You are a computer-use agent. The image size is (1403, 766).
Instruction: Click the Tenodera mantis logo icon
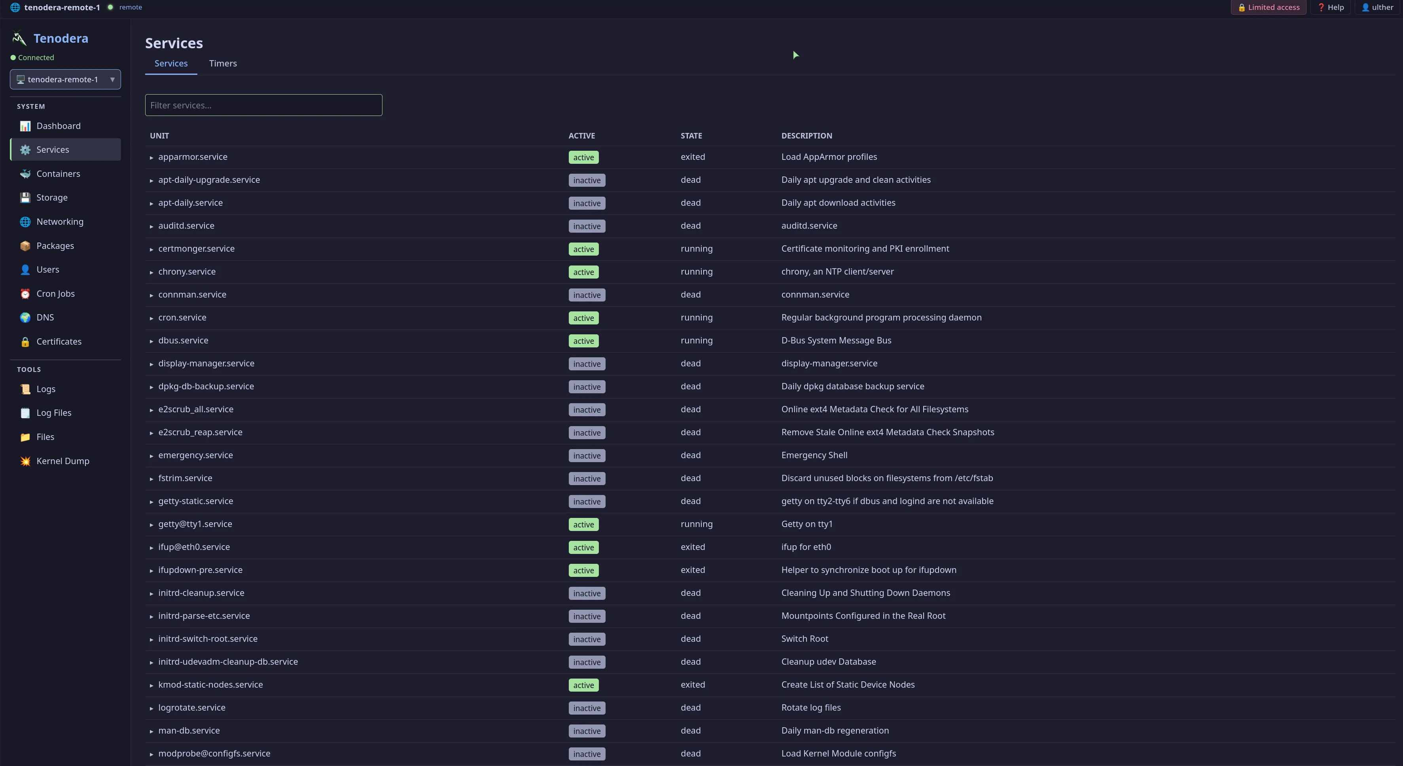click(x=19, y=38)
